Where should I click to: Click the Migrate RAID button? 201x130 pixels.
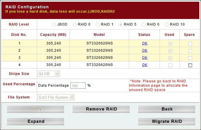pos(167,121)
